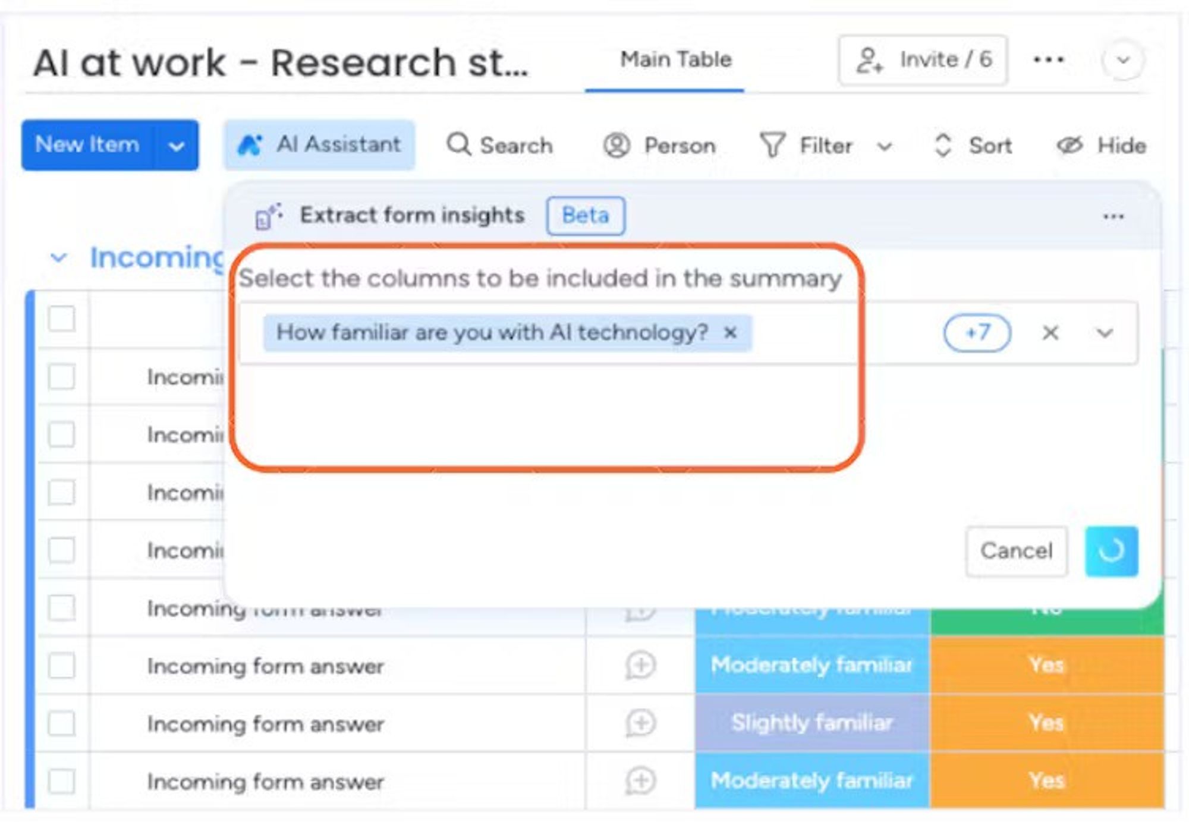Click the Yes cell beside Slightly familiar
Viewport: 1189px width, 822px height.
[1047, 723]
